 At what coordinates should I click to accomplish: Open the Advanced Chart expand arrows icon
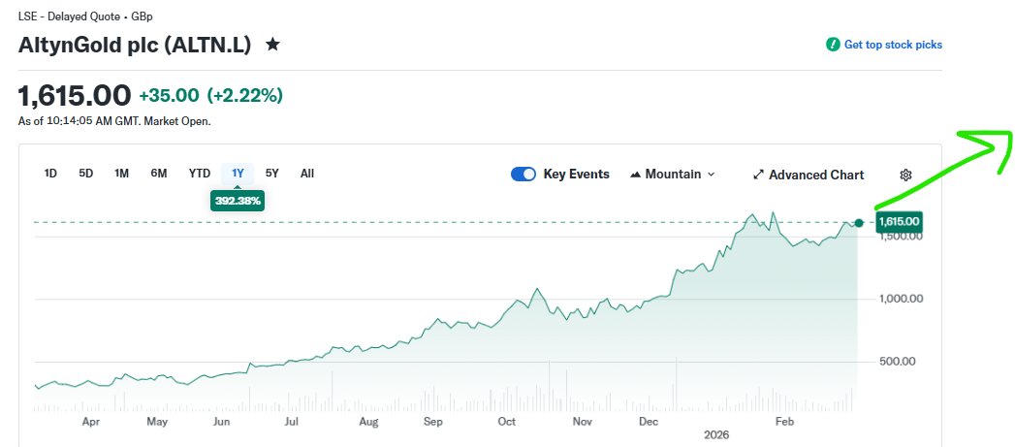tap(759, 175)
